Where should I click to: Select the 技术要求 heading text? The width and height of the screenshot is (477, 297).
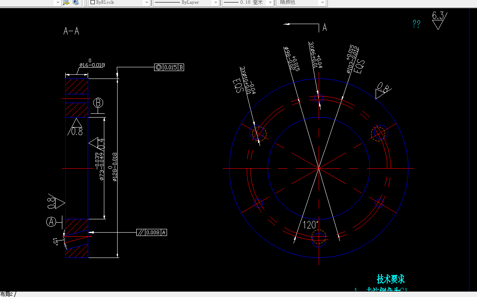click(x=391, y=279)
